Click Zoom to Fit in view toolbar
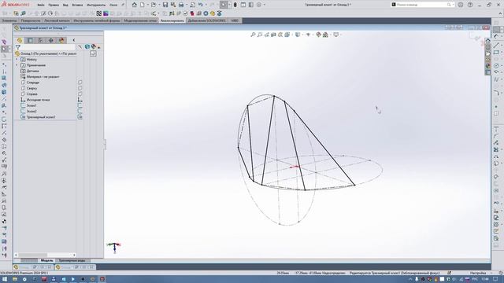The height and width of the screenshot is (283, 504). pyautogui.click(x=253, y=35)
